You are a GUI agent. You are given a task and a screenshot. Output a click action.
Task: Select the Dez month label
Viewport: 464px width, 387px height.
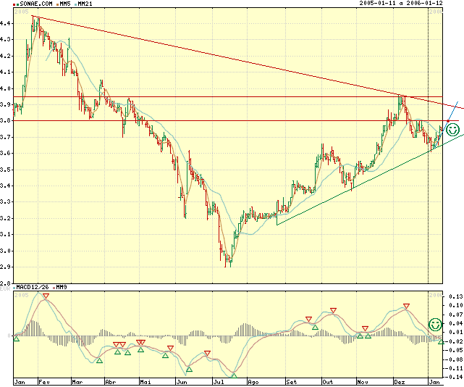399,382
